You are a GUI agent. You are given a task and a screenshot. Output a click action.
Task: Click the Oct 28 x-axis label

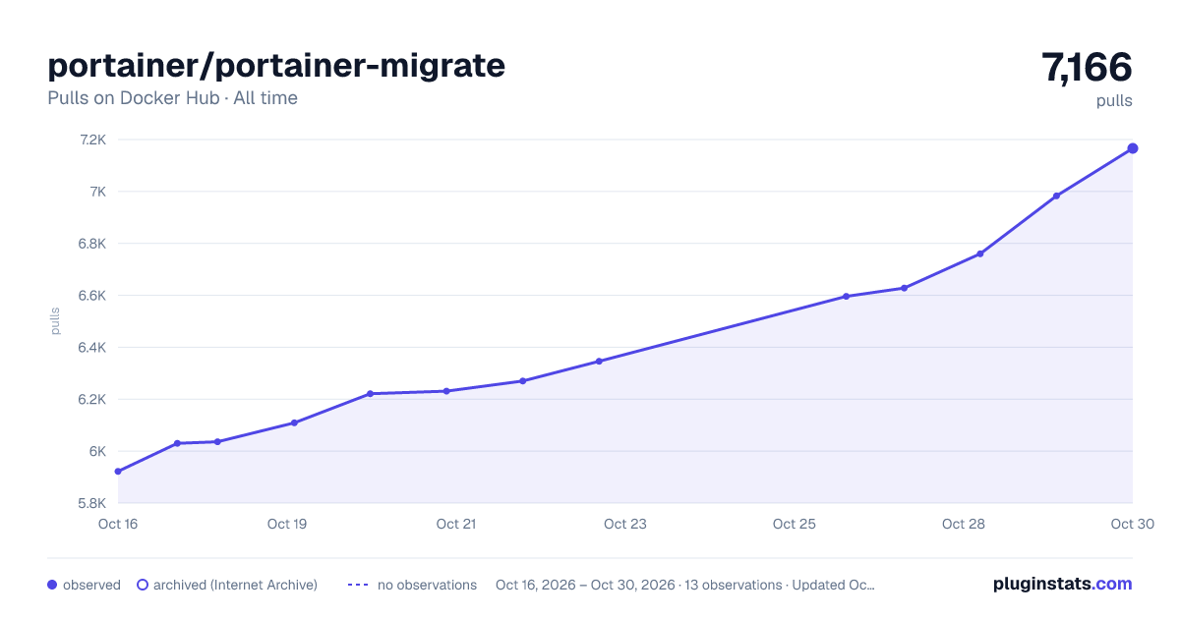pos(964,524)
